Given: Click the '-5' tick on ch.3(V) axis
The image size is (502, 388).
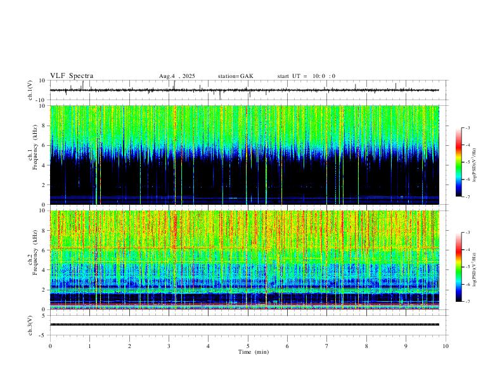Looking at the screenshot, I should pos(43,335).
